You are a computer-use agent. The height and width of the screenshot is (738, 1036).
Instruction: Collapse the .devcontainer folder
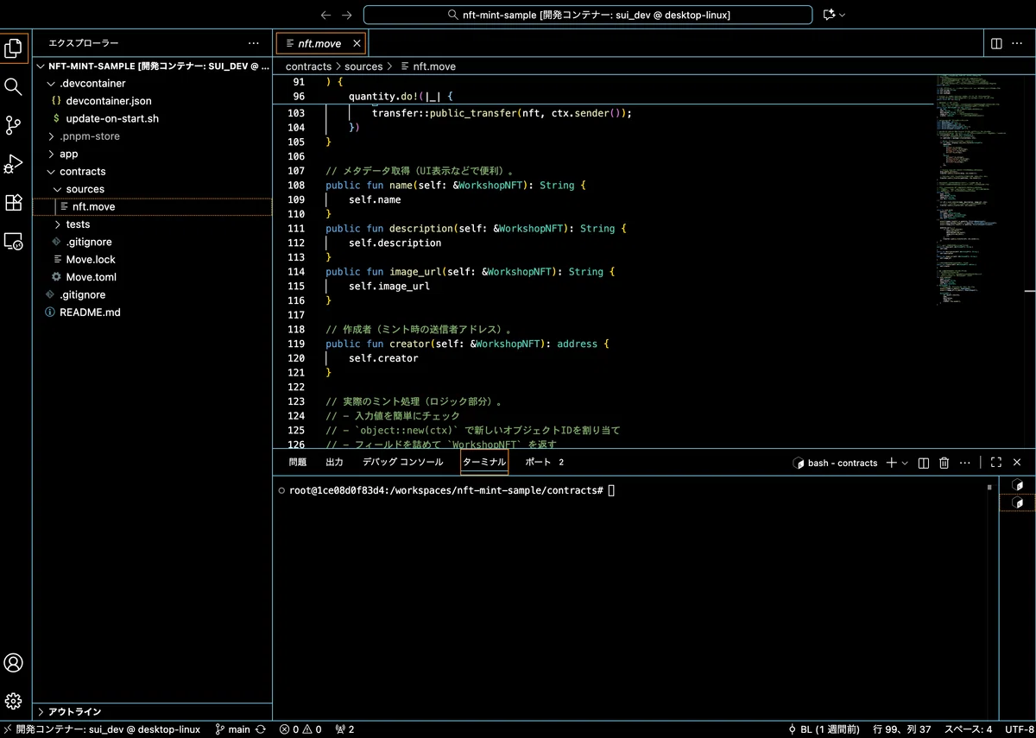tap(152, 84)
